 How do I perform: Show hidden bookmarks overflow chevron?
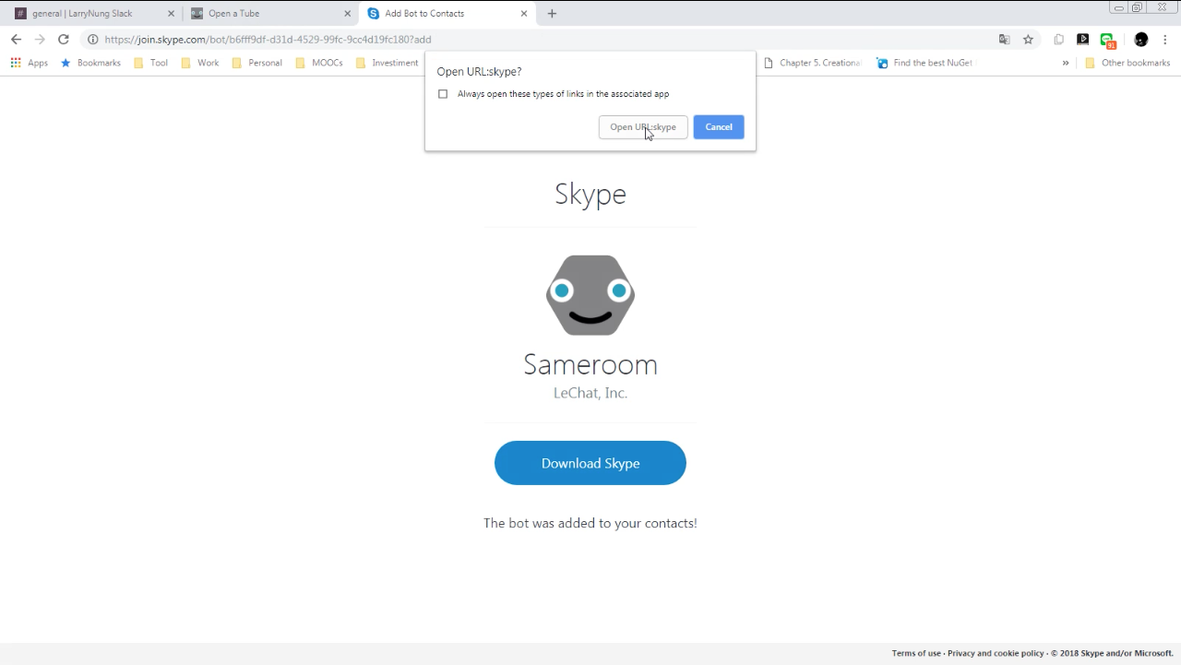pyautogui.click(x=1066, y=63)
